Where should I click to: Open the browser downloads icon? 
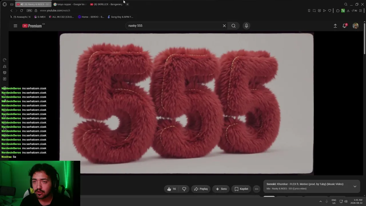tap(348, 11)
